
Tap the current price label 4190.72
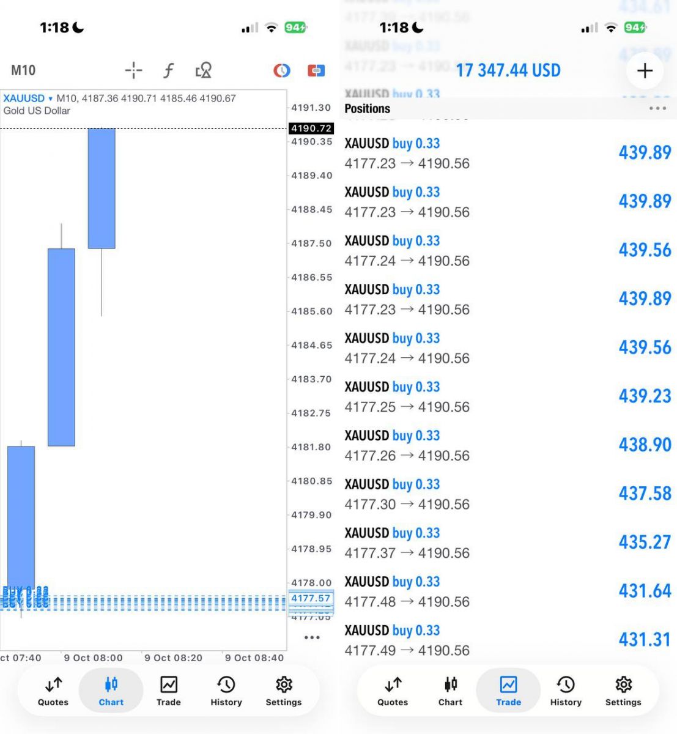[311, 128]
